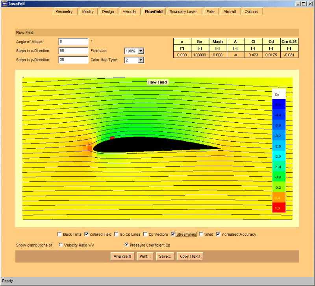Click the red 1.0 Cp legend swatch
This screenshot has width=315, height=286.
(x=278, y=208)
